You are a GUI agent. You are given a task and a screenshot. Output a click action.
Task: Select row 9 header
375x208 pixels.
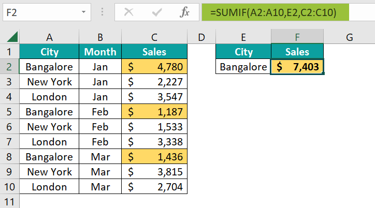9,171
